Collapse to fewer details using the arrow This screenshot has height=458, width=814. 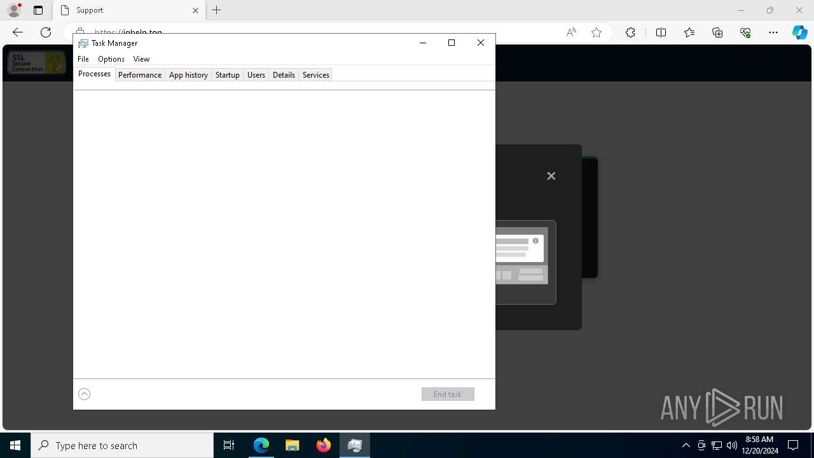tap(84, 394)
